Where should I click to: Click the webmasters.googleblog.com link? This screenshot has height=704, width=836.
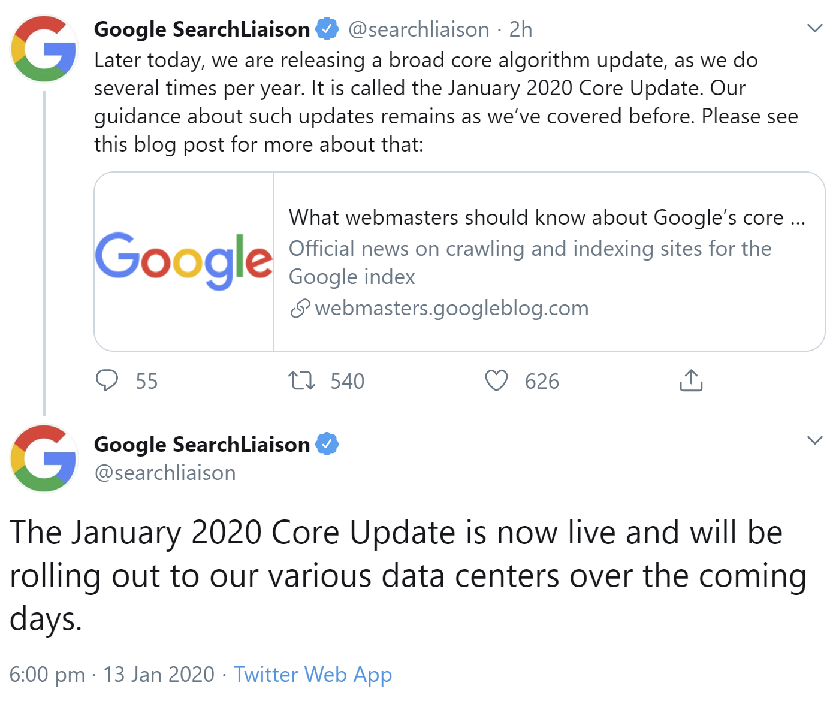pyautogui.click(x=452, y=308)
